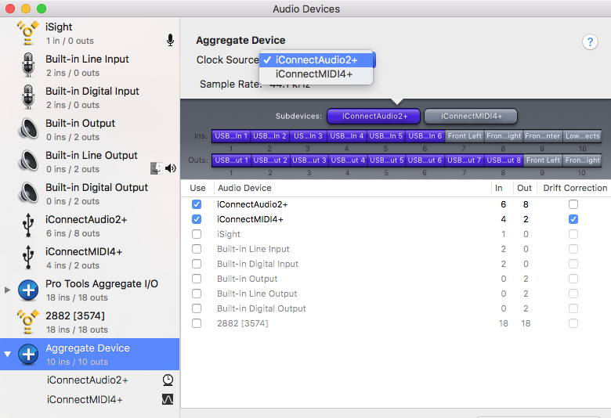Select Built-in Output in device list
611x418 pixels.
(x=89, y=129)
